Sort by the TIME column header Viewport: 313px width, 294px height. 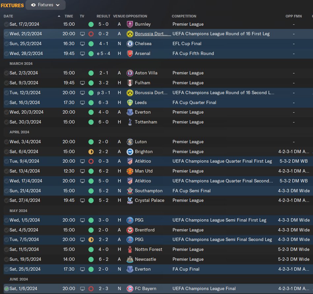point(69,16)
